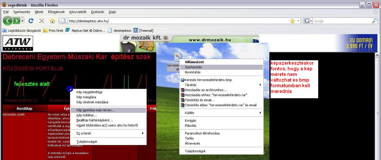Click the Home icon in the toolbar
Viewport: 381px width, 160px height.
(x=52, y=21)
